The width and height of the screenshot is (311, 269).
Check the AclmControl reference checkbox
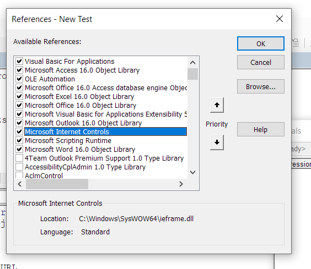(x=19, y=175)
